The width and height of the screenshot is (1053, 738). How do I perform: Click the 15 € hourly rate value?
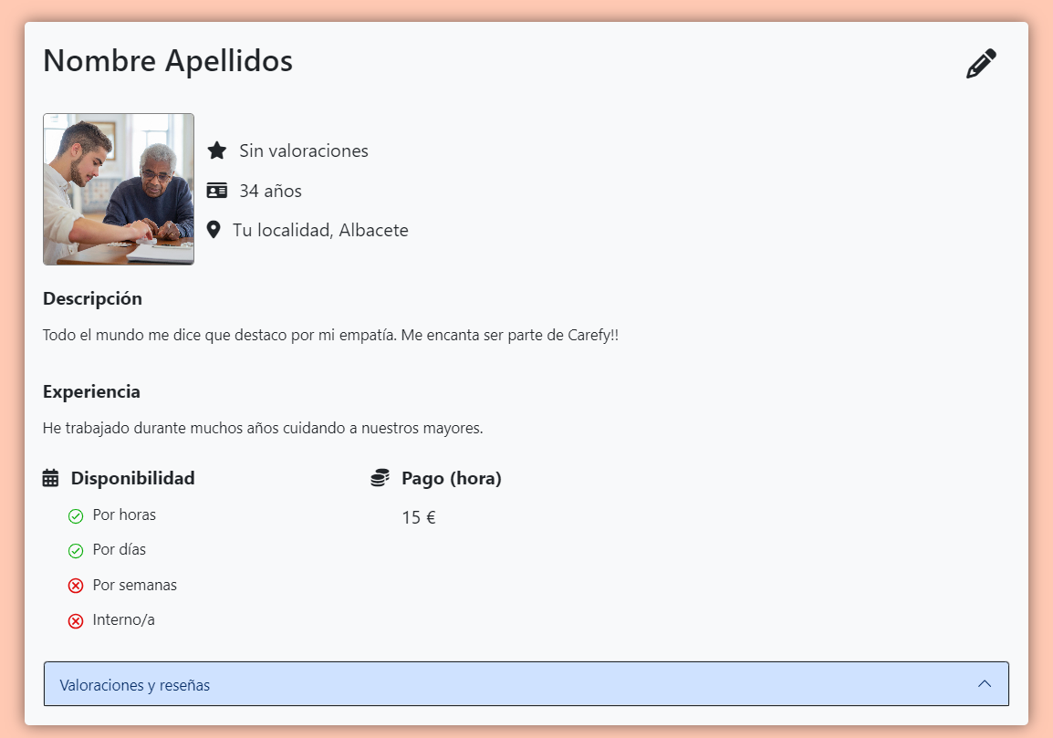418,516
